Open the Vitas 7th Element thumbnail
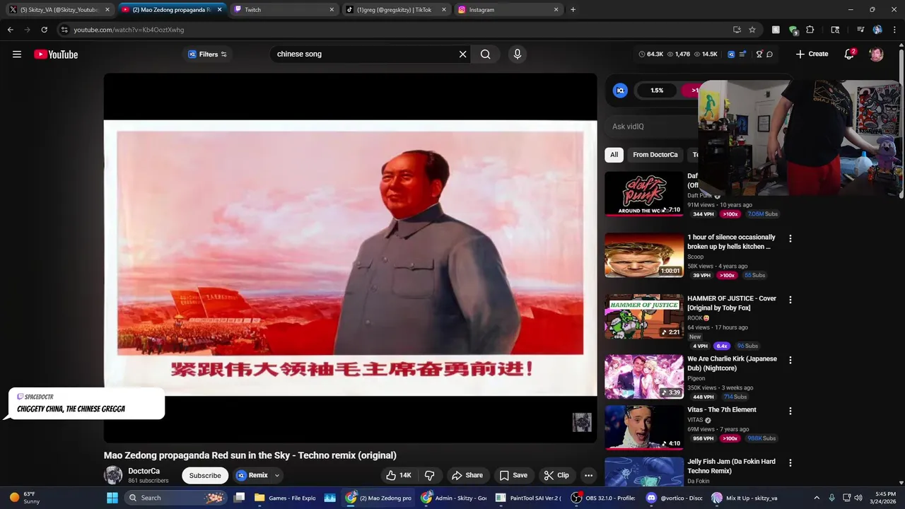The image size is (905, 509). tap(644, 428)
